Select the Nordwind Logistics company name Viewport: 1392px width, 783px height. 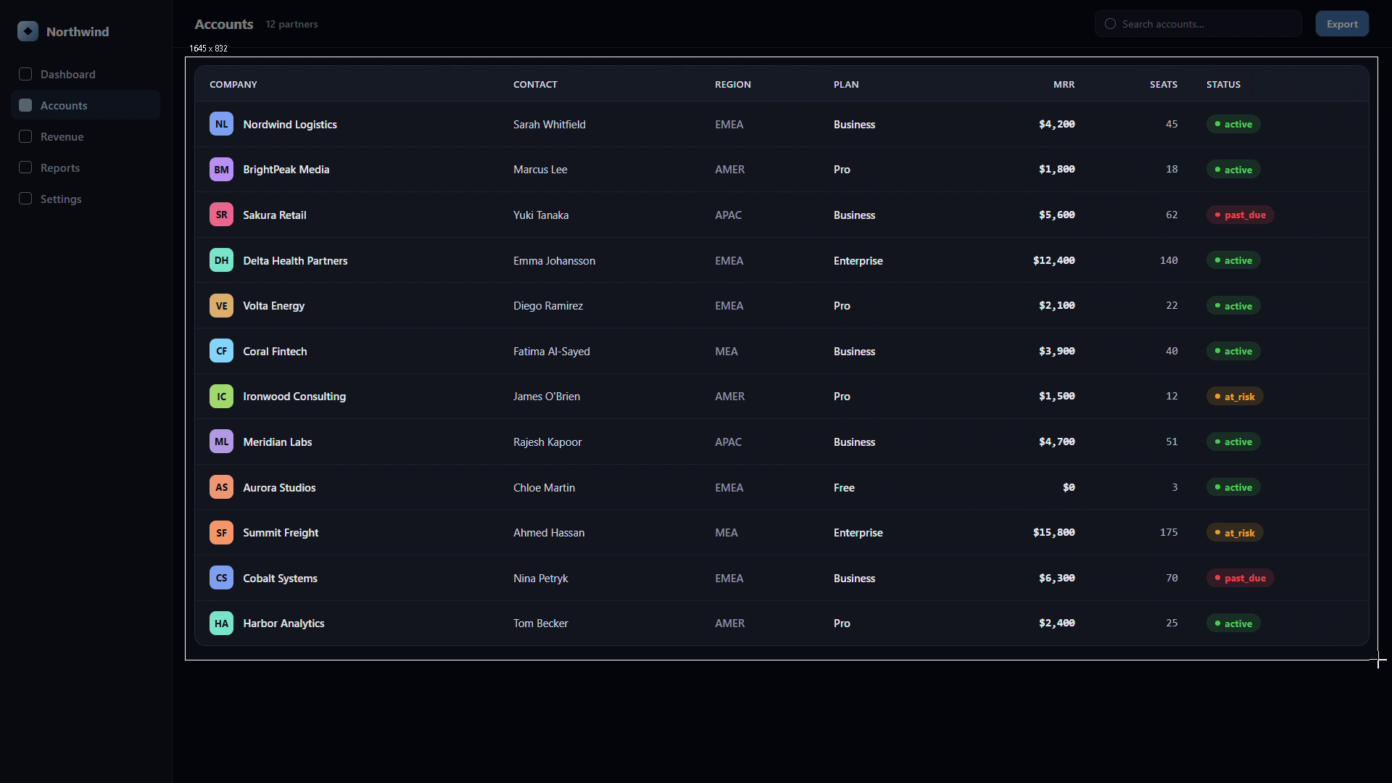(x=290, y=125)
